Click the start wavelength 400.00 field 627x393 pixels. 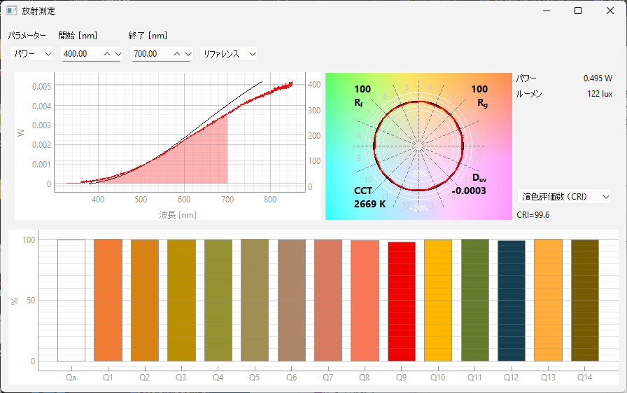[81, 54]
